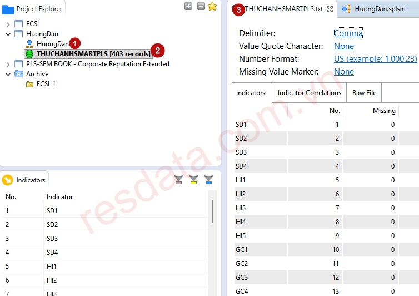
Task: Click the Indicators list vertical scrollbar
Action: [x=213, y=211]
